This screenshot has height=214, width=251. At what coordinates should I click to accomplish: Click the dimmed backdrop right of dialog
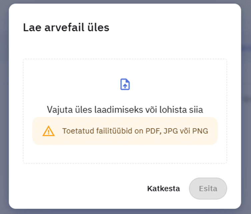coord(246,106)
